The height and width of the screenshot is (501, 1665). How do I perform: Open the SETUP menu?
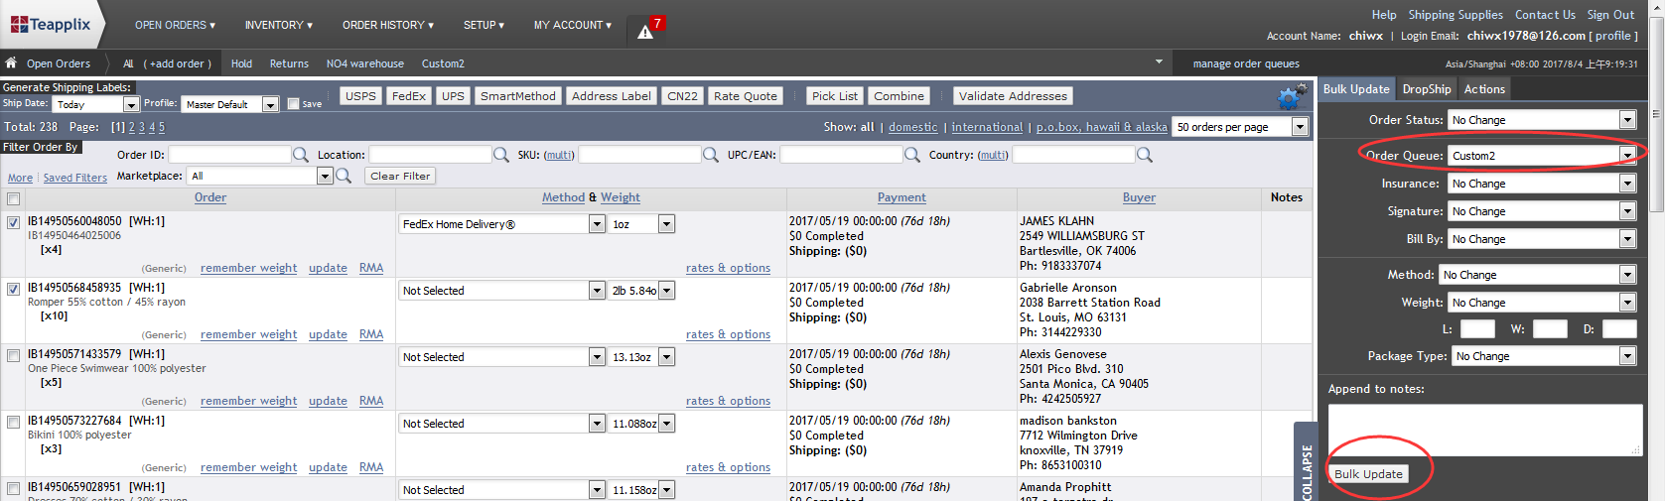(x=484, y=25)
